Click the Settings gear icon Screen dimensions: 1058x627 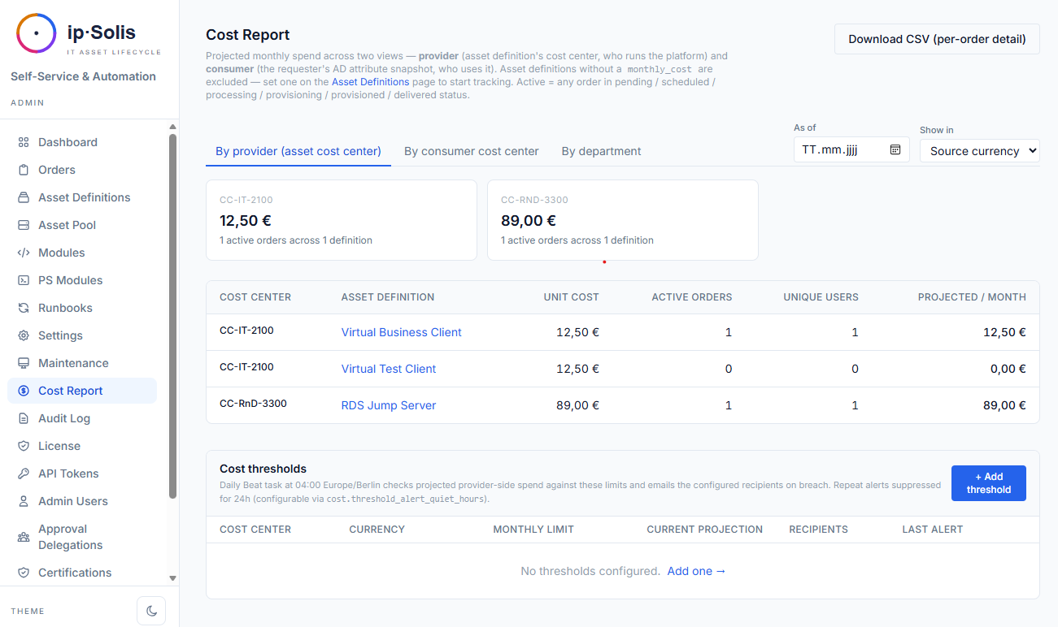(24, 335)
